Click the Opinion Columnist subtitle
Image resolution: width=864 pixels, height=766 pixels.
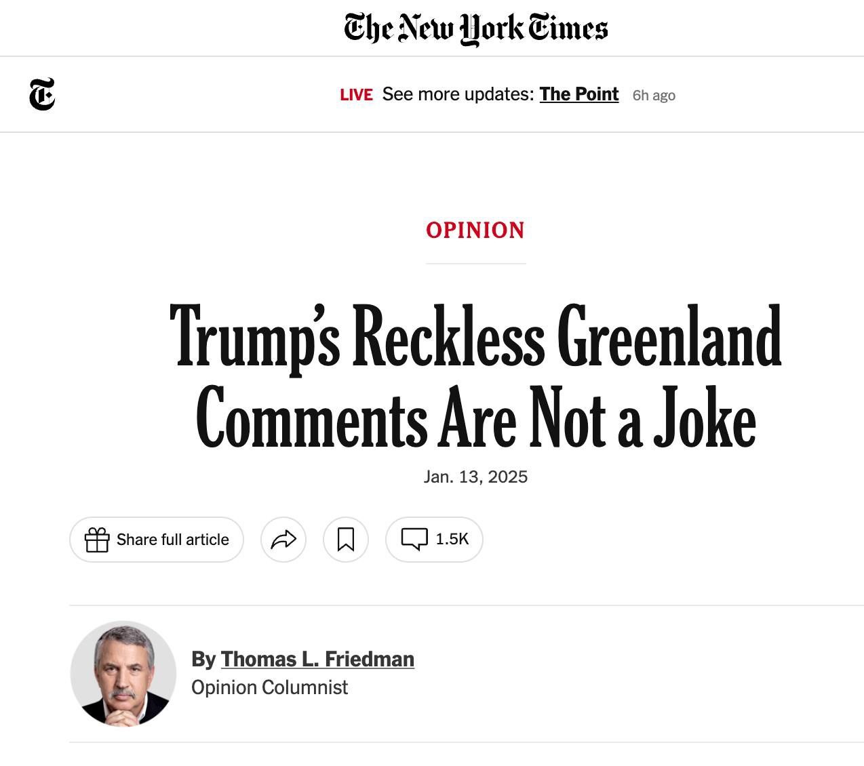[269, 687]
